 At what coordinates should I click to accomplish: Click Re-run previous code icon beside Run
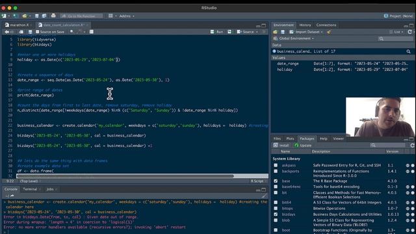click(229, 32)
